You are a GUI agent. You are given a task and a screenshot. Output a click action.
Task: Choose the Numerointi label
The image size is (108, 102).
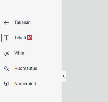click(x=25, y=84)
